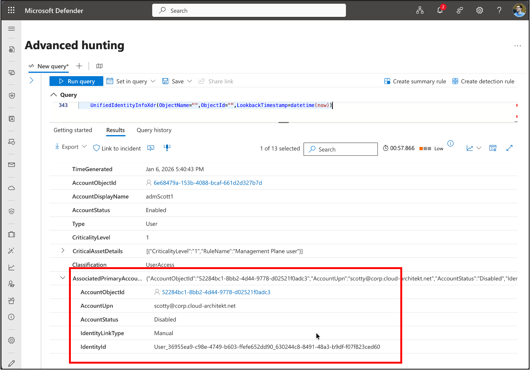This screenshot has height=370, width=530.
Task: Collapse the Query editor section
Action: tap(54, 95)
